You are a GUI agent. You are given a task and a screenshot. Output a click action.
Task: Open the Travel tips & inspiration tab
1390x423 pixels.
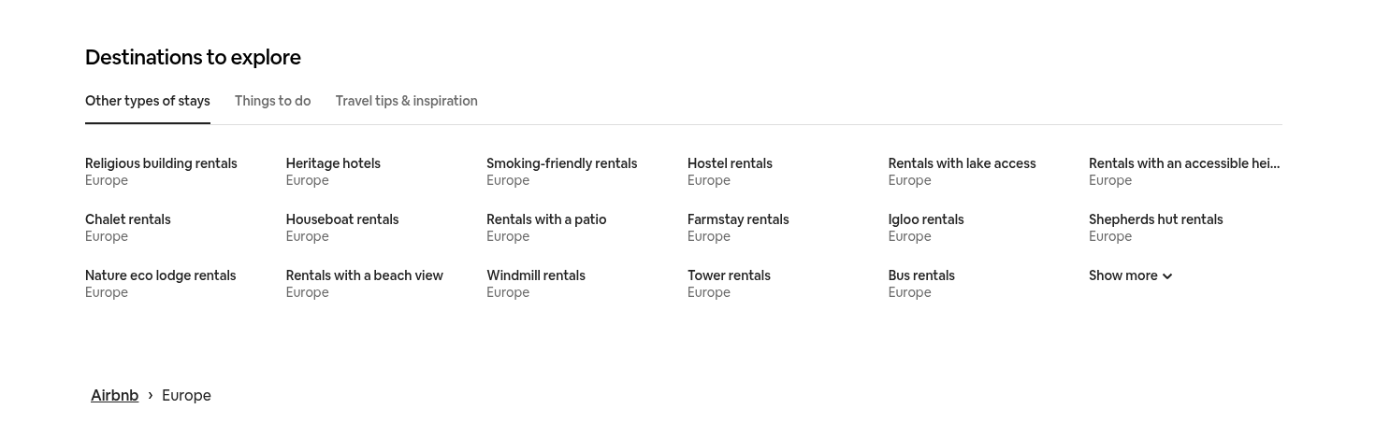pyautogui.click(x=406, y=101)
